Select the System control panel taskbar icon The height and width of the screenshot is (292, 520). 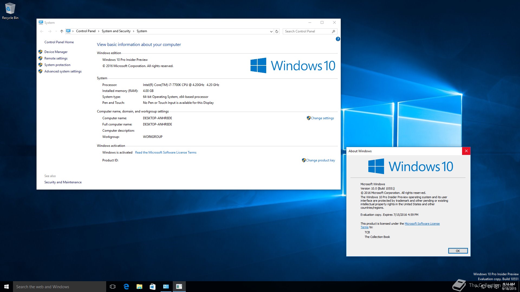pos(166,287)
